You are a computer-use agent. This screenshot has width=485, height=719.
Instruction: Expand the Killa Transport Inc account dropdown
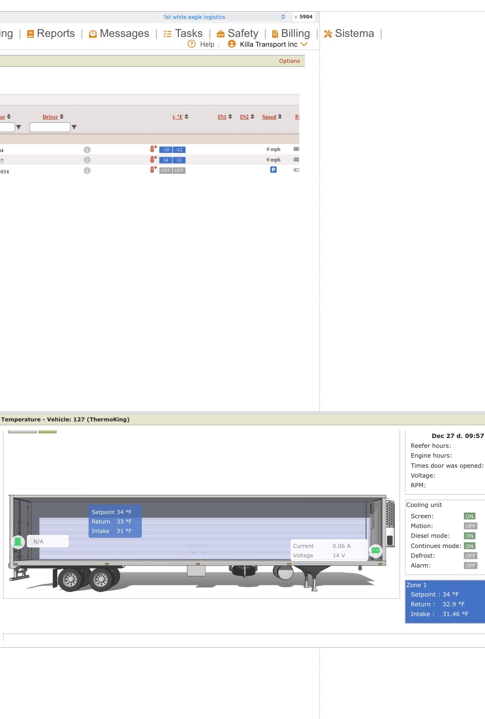[304, 44]
